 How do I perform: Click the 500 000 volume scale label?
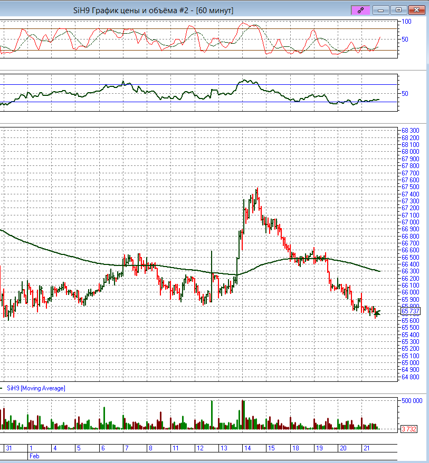pyautogui.click(x=411, y=400)
